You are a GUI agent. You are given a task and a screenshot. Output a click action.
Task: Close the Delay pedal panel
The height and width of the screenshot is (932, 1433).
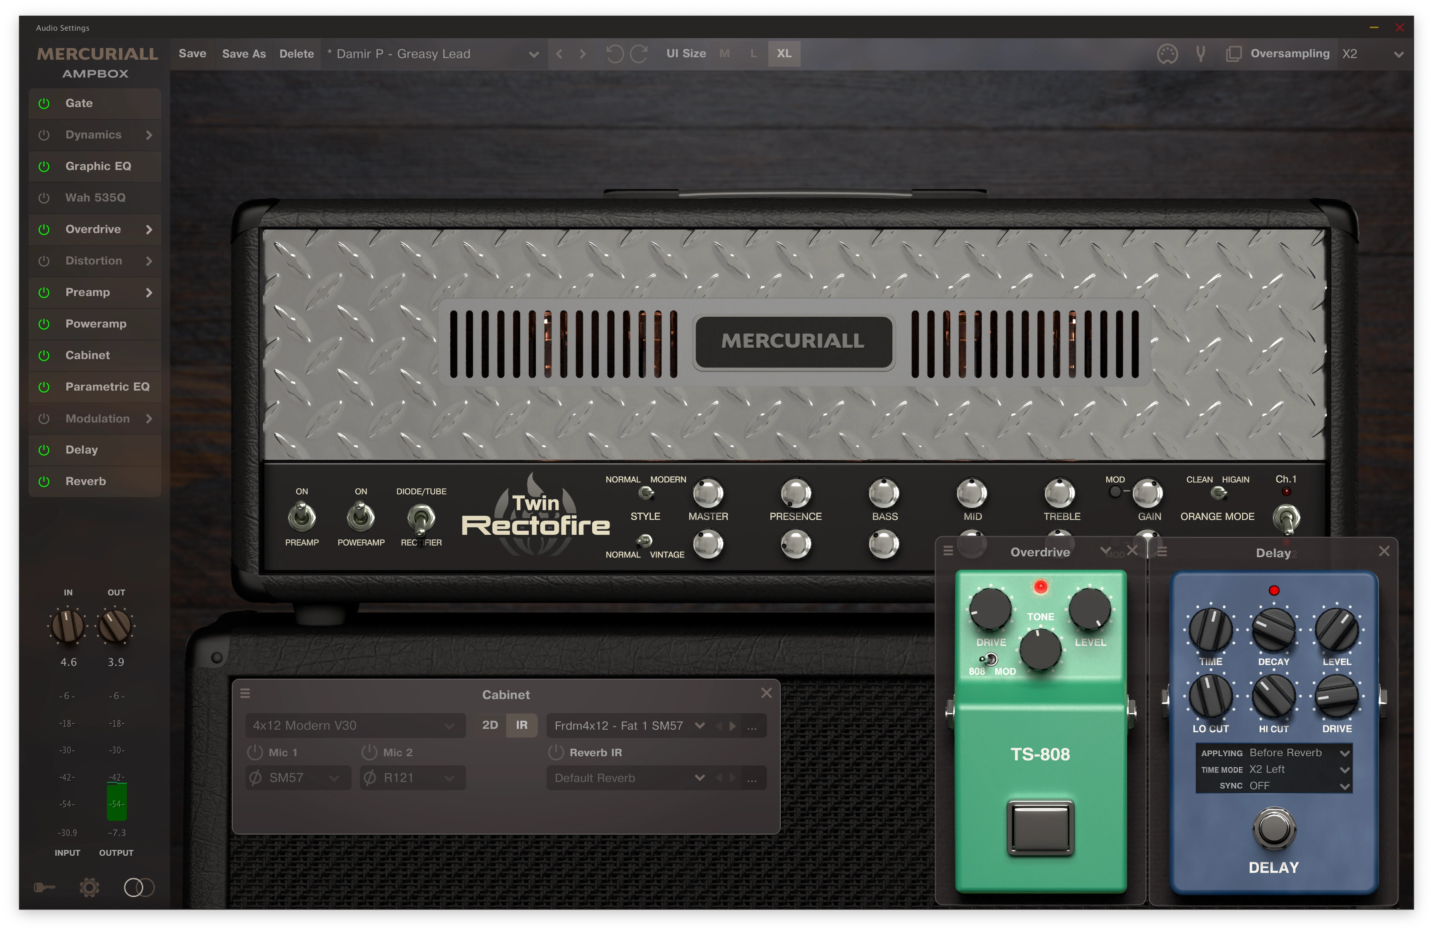[x=1384, y=551]
